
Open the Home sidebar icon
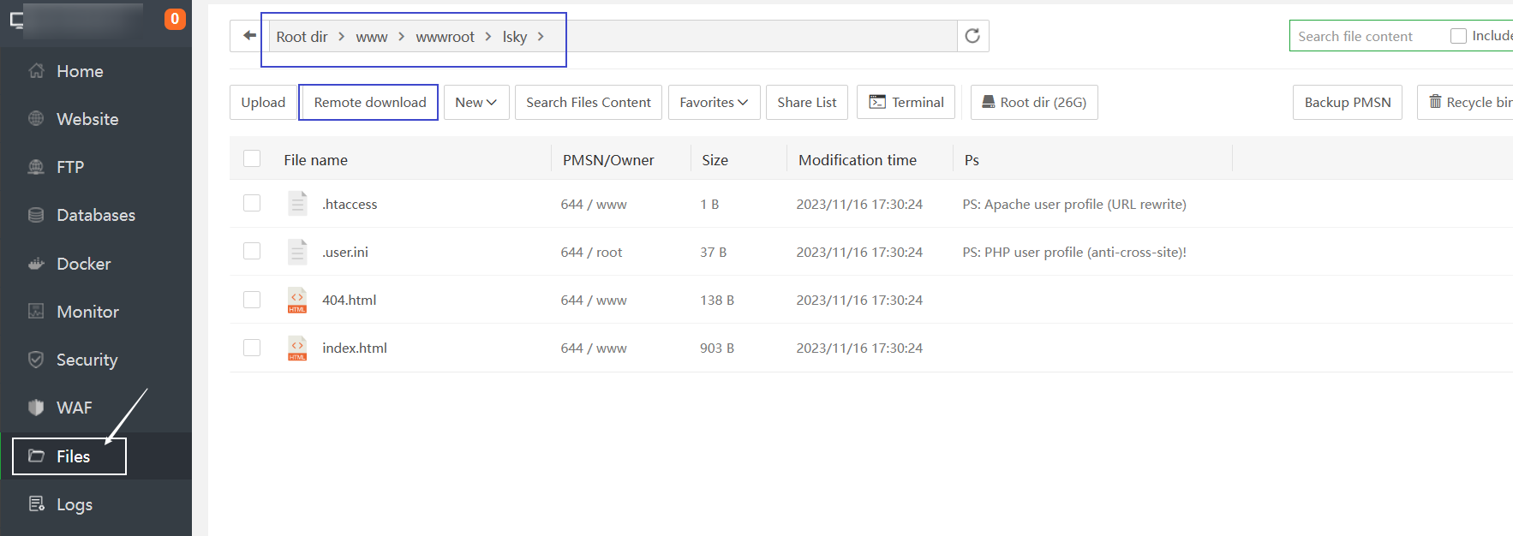click(36, 71)
